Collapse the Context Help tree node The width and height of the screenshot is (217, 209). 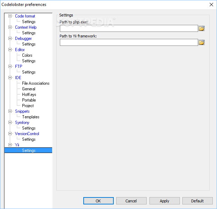click(x=10, y=27)
